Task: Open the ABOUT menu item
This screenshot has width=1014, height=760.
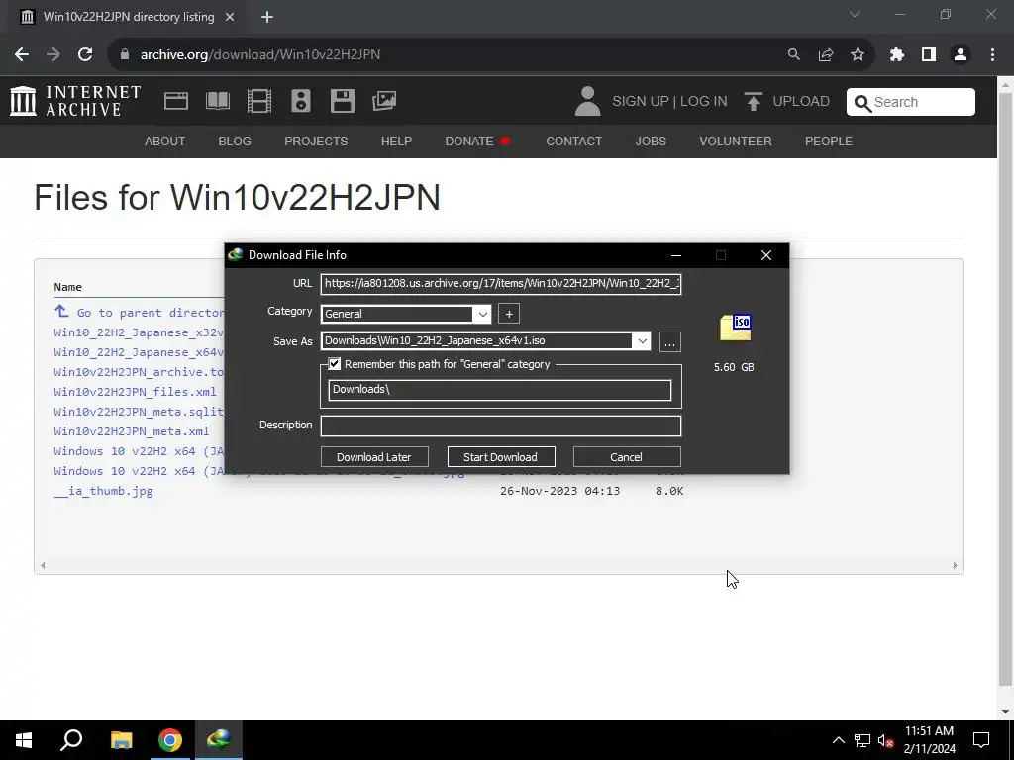Action: tap(165, 141)
